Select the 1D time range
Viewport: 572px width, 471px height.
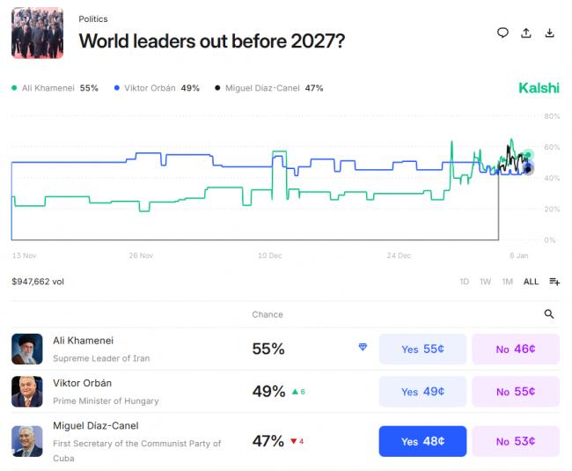pos(464,282)
